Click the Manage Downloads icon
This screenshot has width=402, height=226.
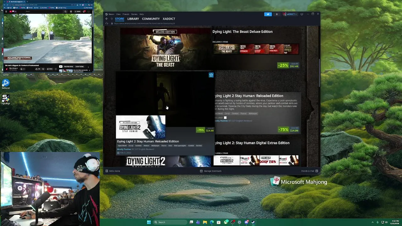point(201,171)
